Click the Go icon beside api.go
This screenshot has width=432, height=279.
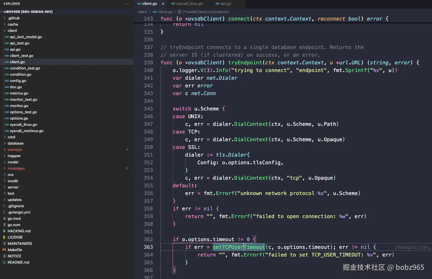click(x=7, y=49)
